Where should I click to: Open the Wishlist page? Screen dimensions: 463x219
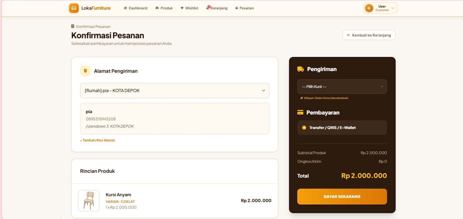click(190, 8)
